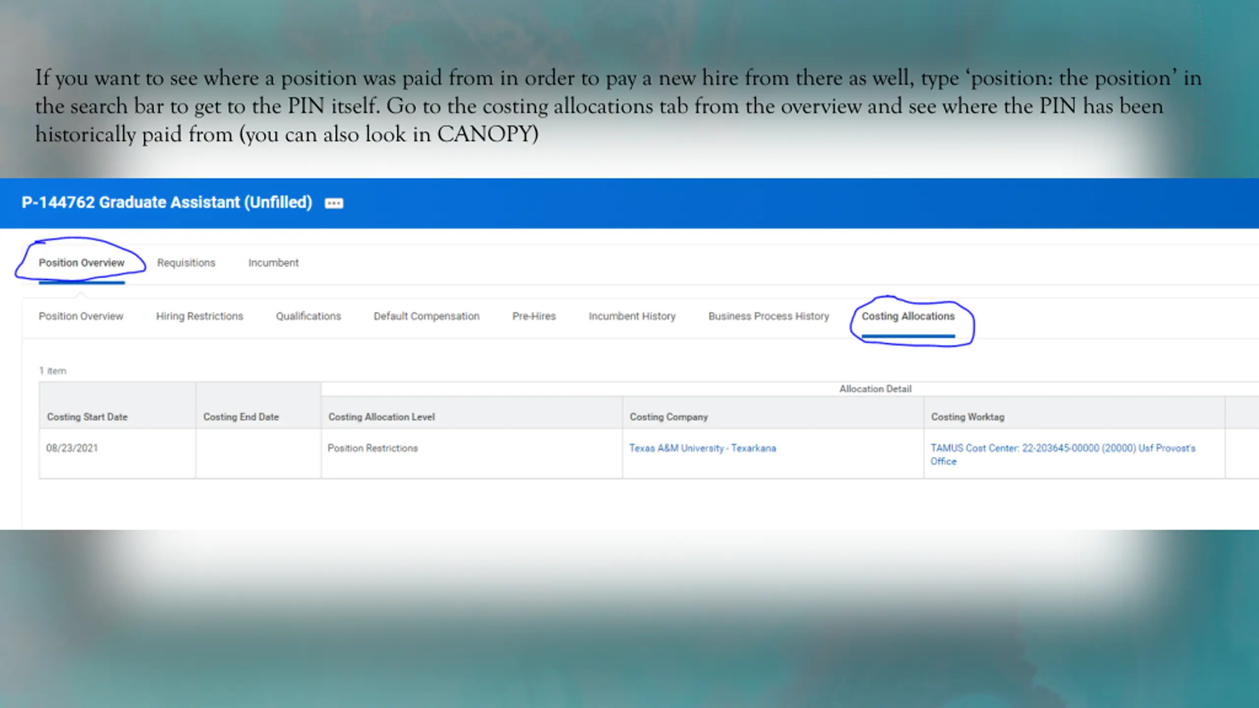Open the Texas A&M University - Texarkana link
The width and height of the screenshot is (1259, 708).
(702, 448)
